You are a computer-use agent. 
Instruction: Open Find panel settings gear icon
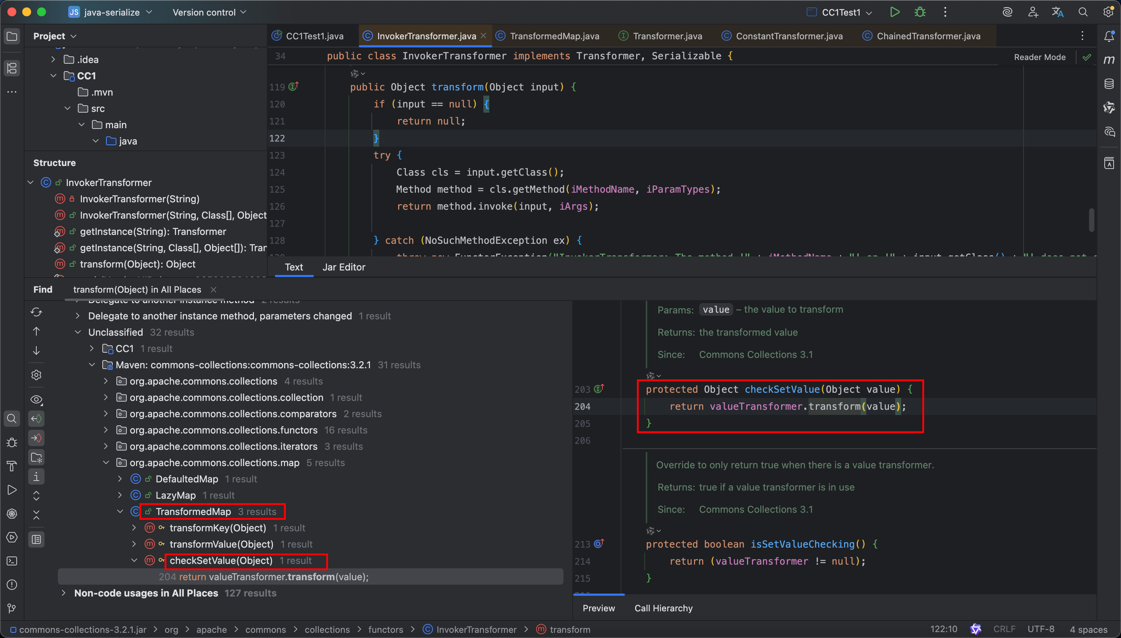(36, 375)
